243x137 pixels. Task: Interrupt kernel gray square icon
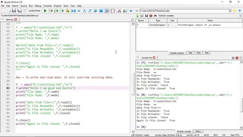[x=233, y=58]
